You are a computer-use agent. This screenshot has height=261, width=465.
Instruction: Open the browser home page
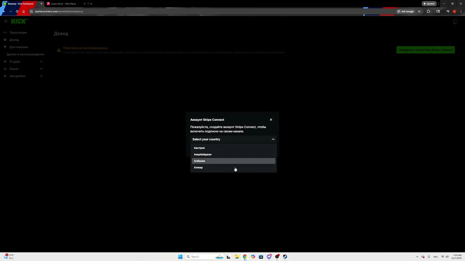[x=24, y=11]
